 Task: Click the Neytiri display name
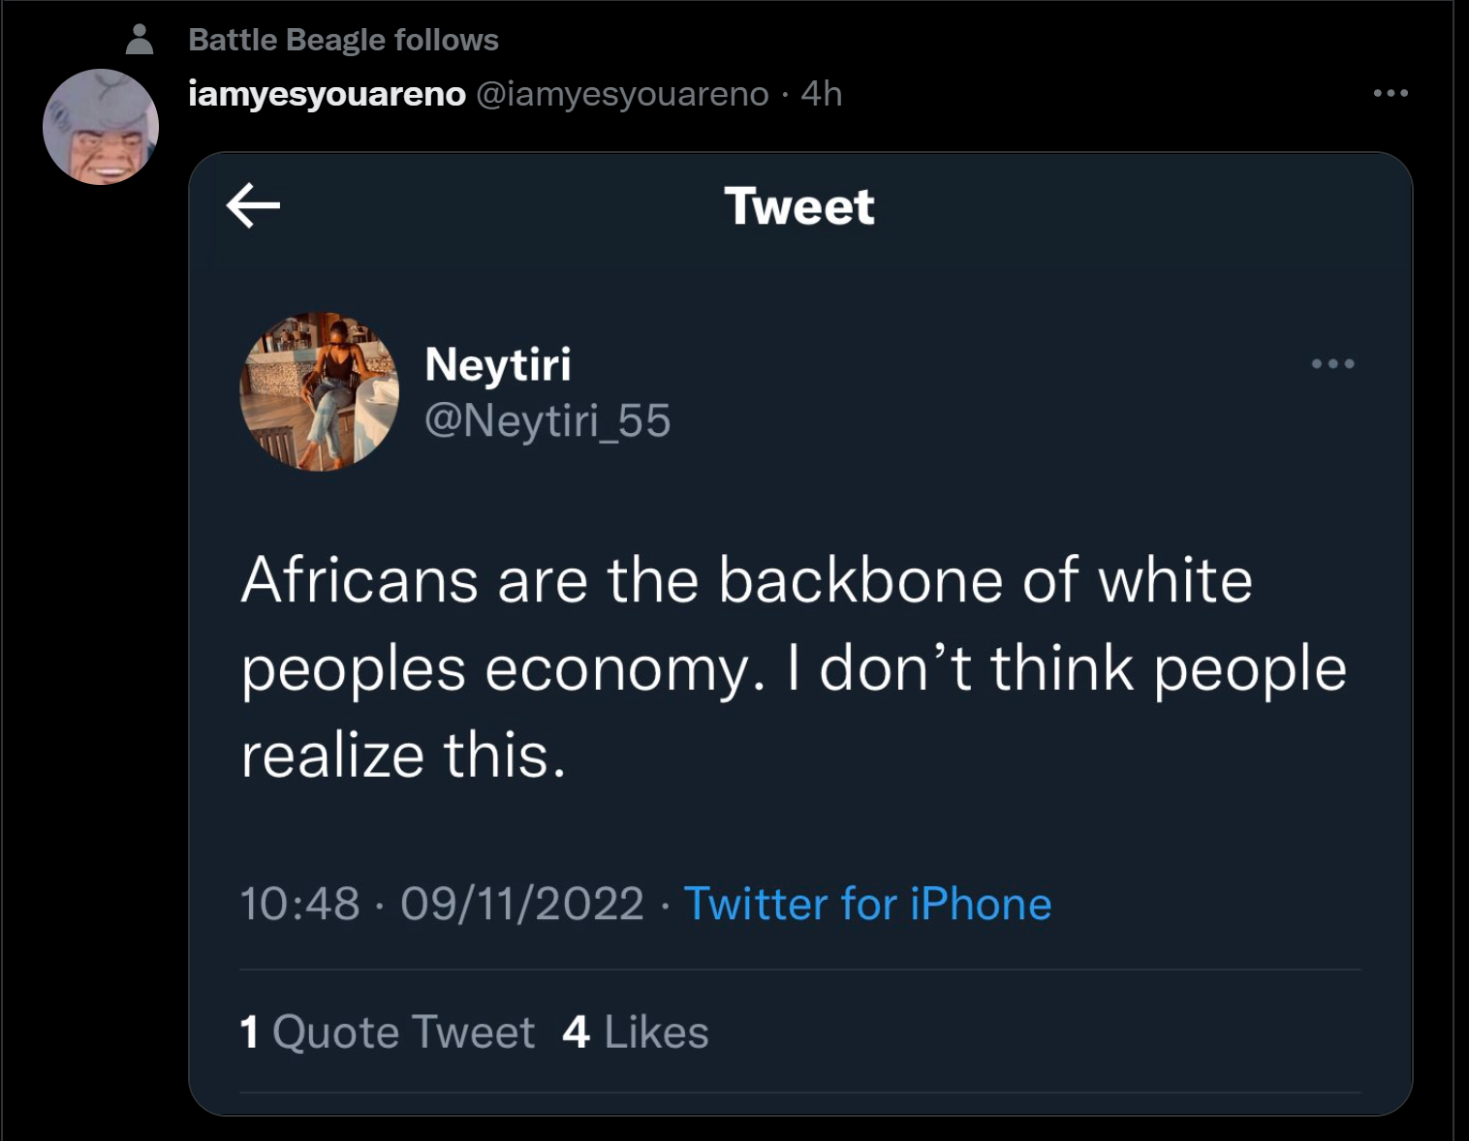pyautogui.click(x=498, y=364)
